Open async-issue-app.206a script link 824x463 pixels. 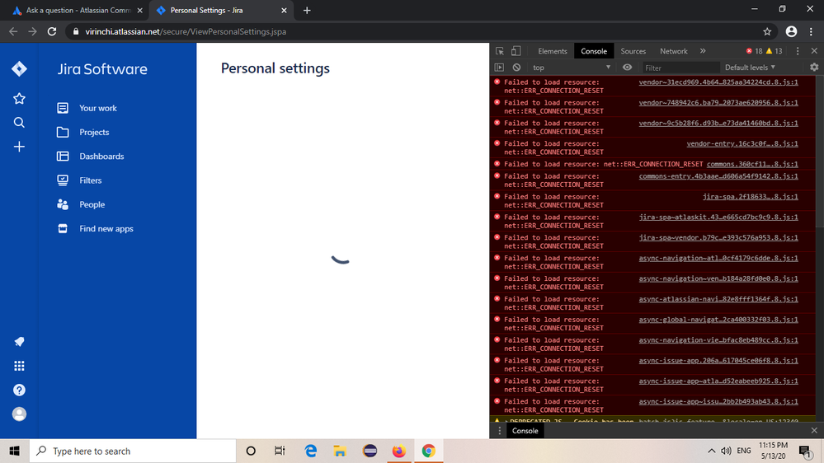[718, 360]
